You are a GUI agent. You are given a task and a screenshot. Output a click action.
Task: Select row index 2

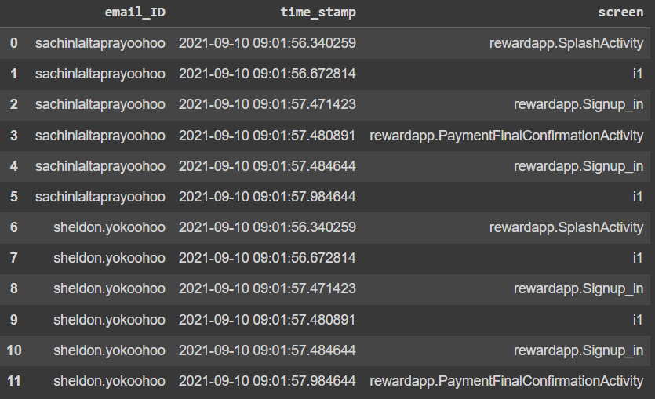pyautogui.click(x=14, y=104)
